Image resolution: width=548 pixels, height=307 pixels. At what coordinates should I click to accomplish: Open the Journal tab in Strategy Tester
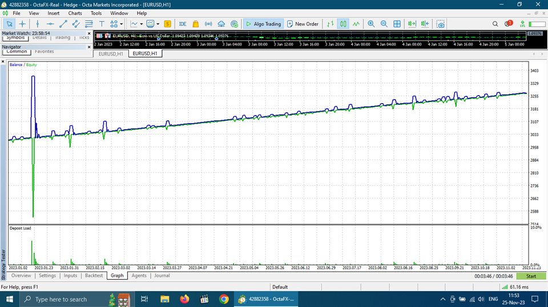click(x=162, y=276)
